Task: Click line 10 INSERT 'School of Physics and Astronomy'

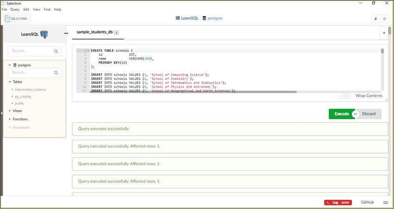Action: point(153,87)
